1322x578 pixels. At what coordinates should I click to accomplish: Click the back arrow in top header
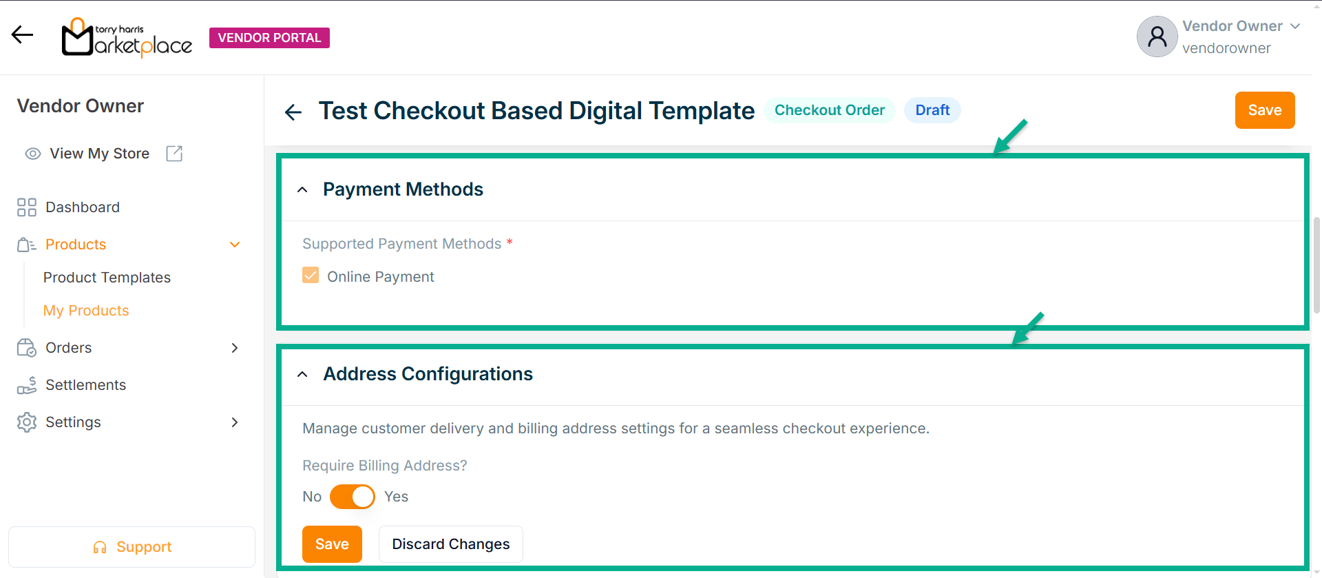pyautogui.click(x=22, y=34)
